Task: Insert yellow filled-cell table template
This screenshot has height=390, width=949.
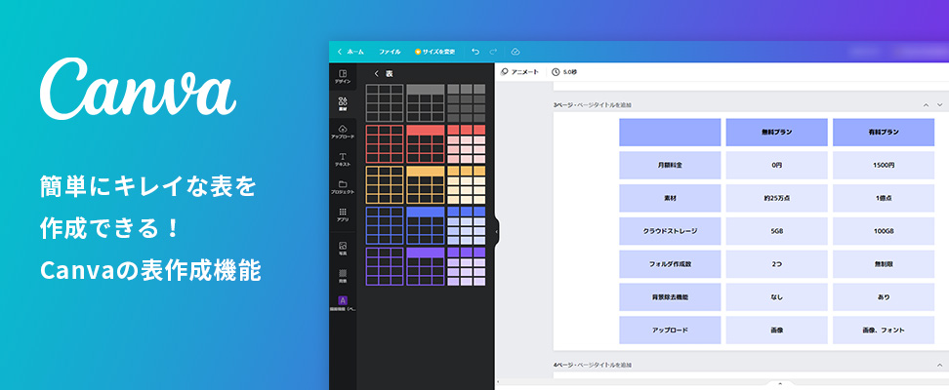Action: 466,185
